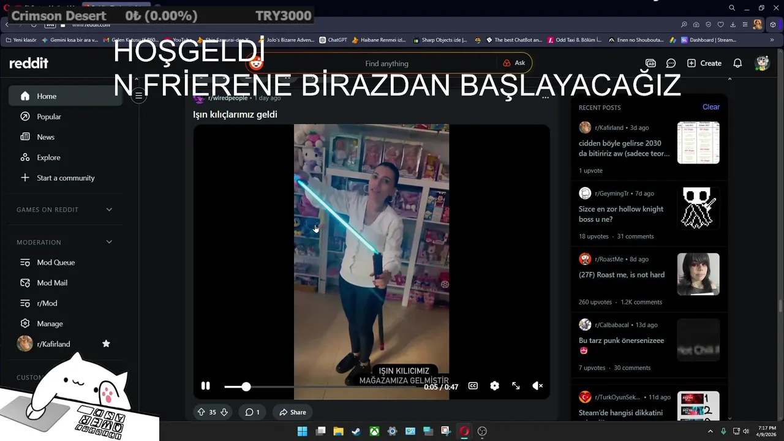Viewport: 784px width, 441px height.
Task: Click the Ask button in search bar
Action: pos(514,63)
